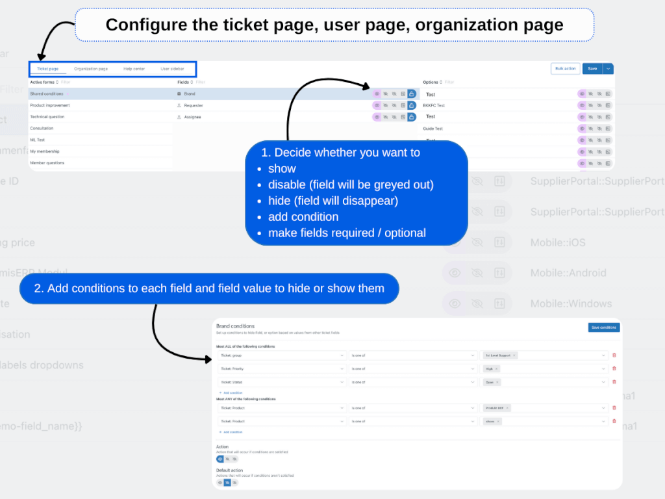Open the lock icon next to Brand field
This screenshot has width=665, height=499.
pyautogui.click(x=412, y=94)
